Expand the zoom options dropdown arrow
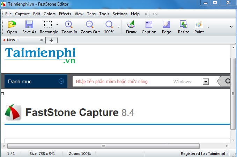Screen dimensions: 237x157 (x=119, y=27)
